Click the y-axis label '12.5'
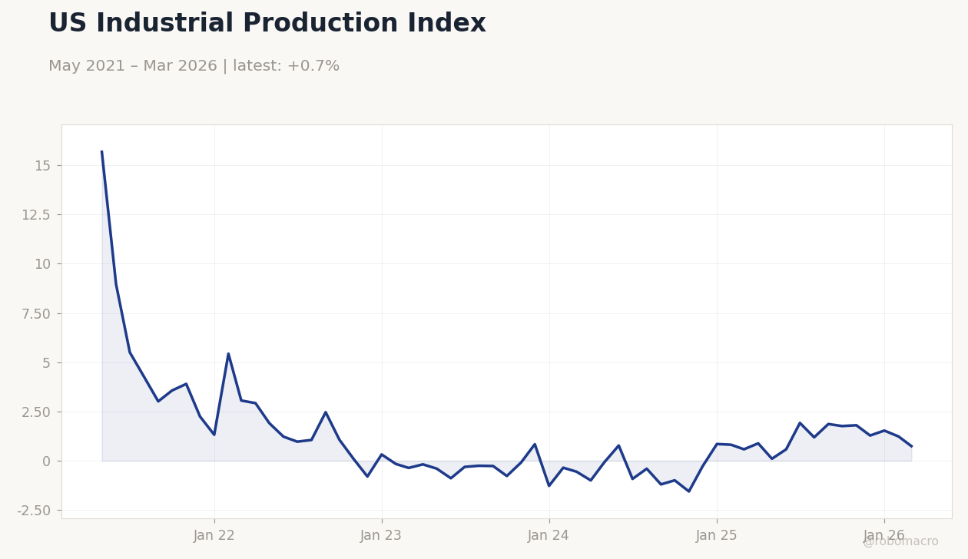This screenshot has height=559, width=968. 36,215
